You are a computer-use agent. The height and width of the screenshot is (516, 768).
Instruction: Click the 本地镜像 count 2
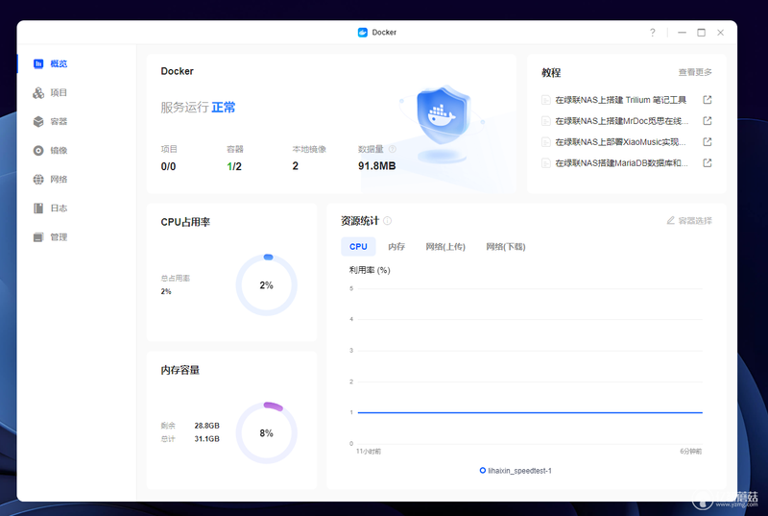click(296, 166)
